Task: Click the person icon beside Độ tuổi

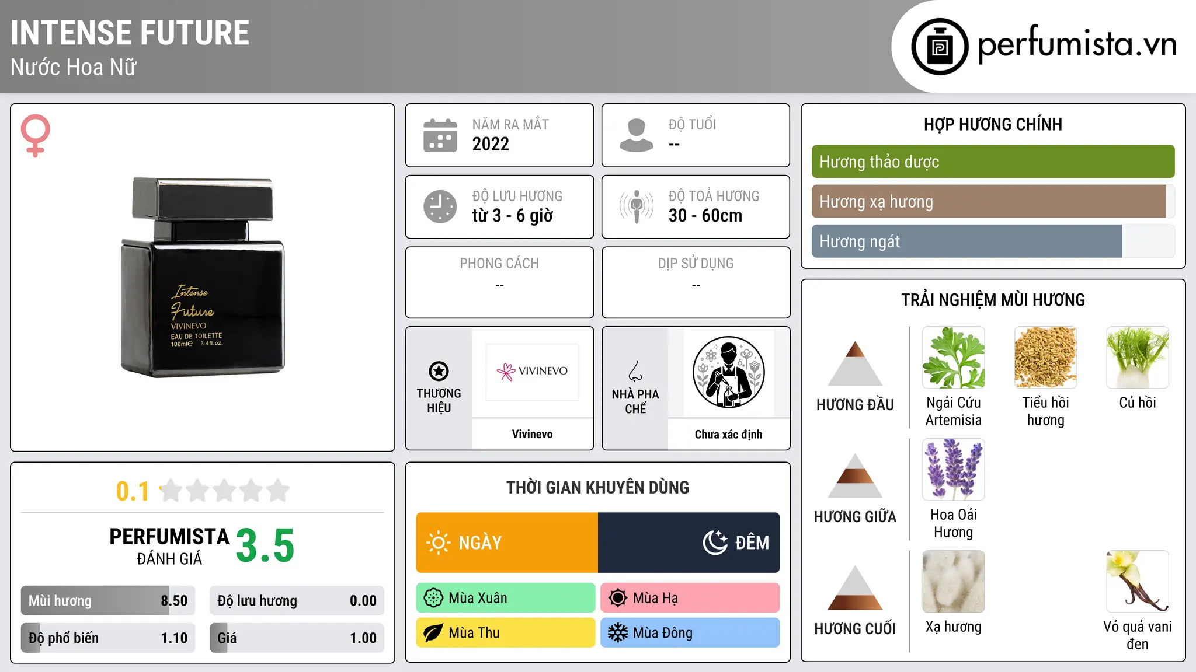Action: pos(637,135)
